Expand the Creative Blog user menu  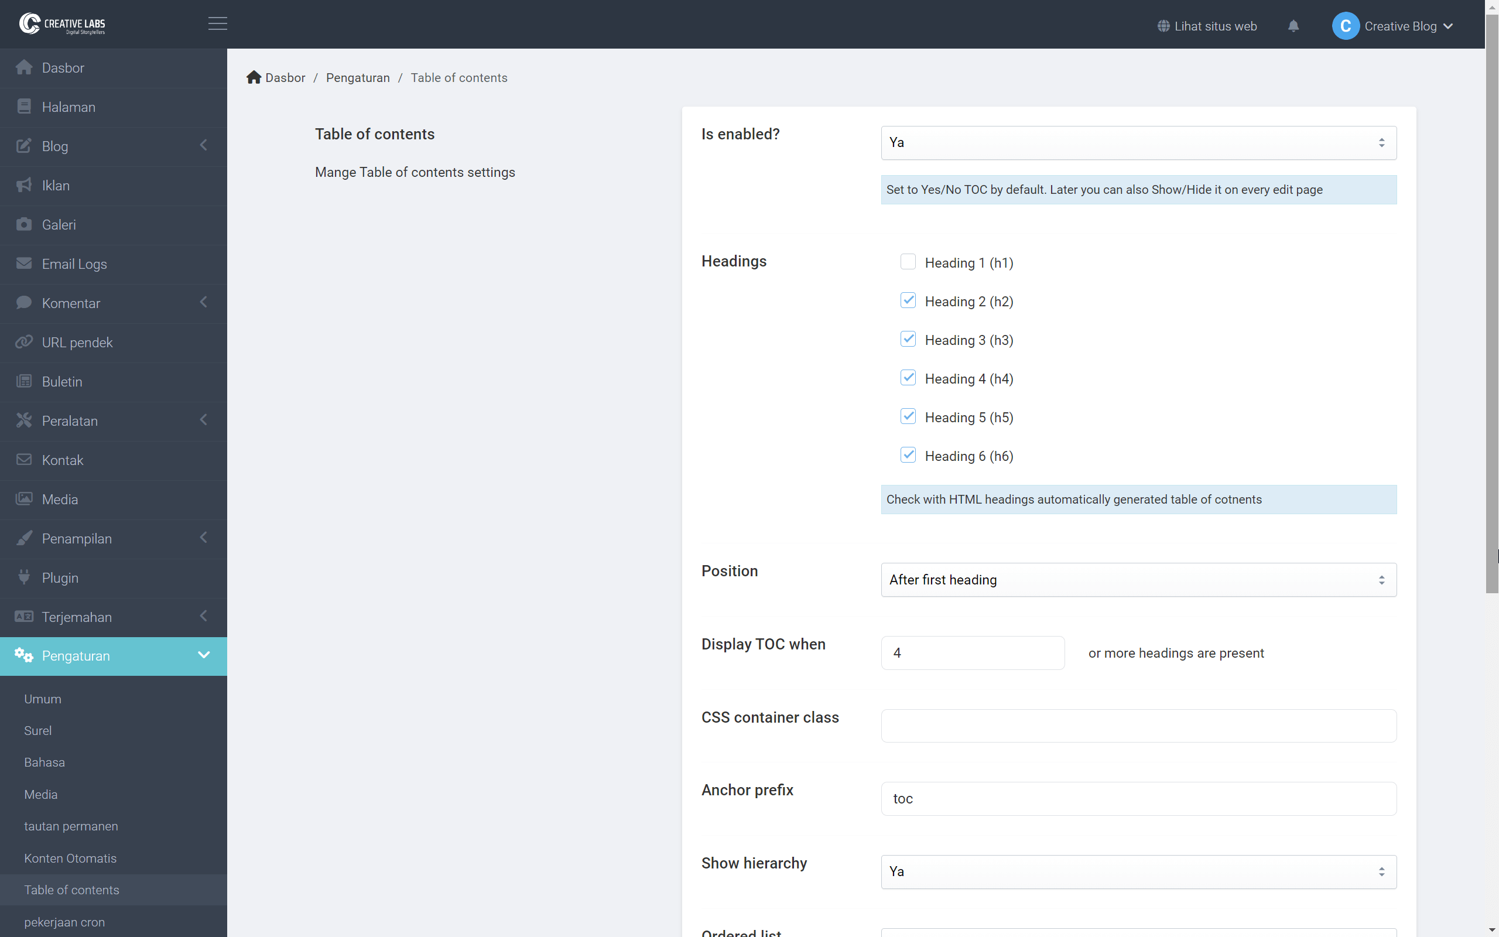coord(1400,26)
